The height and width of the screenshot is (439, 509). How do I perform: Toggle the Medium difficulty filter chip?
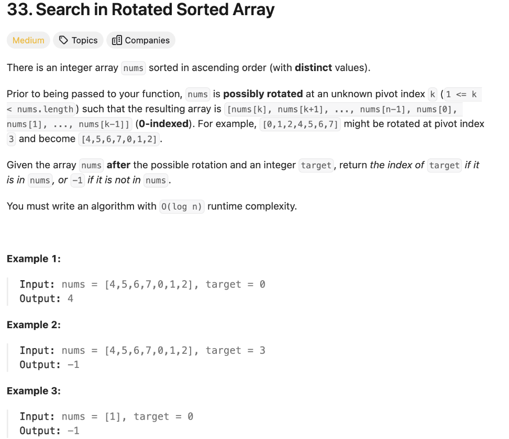(28, 40)
